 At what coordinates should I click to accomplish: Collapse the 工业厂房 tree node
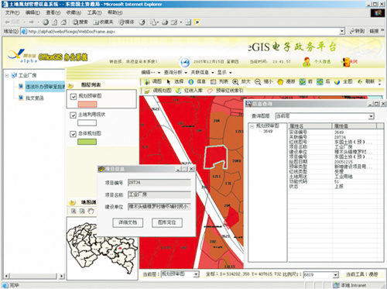[x=7, y=75]
